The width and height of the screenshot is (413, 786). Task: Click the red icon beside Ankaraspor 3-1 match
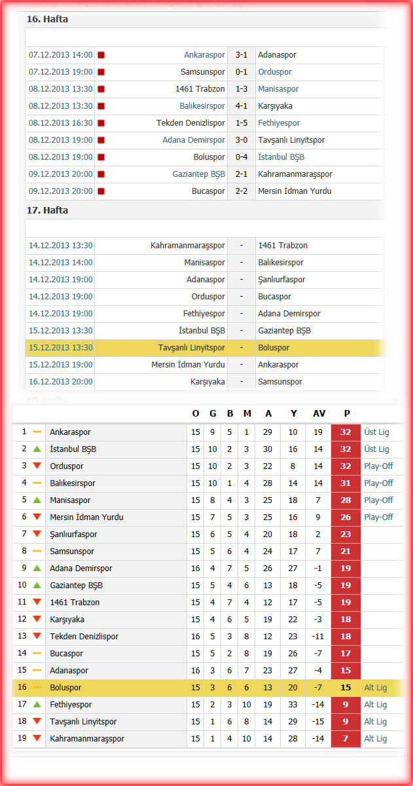pos(101,55)
